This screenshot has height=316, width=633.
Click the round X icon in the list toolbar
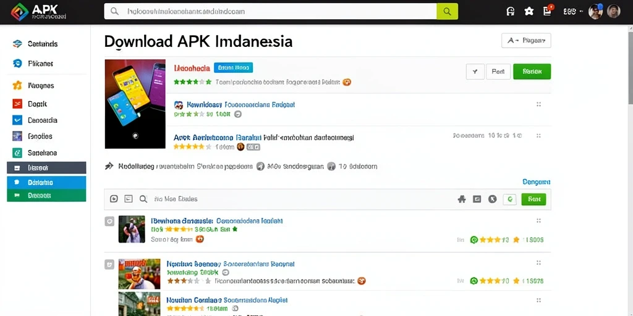point(492,199)
